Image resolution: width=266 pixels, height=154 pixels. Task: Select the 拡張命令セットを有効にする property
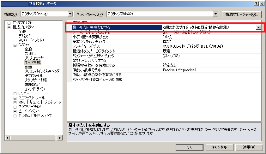pyautogui.click(x=94, y=65)
